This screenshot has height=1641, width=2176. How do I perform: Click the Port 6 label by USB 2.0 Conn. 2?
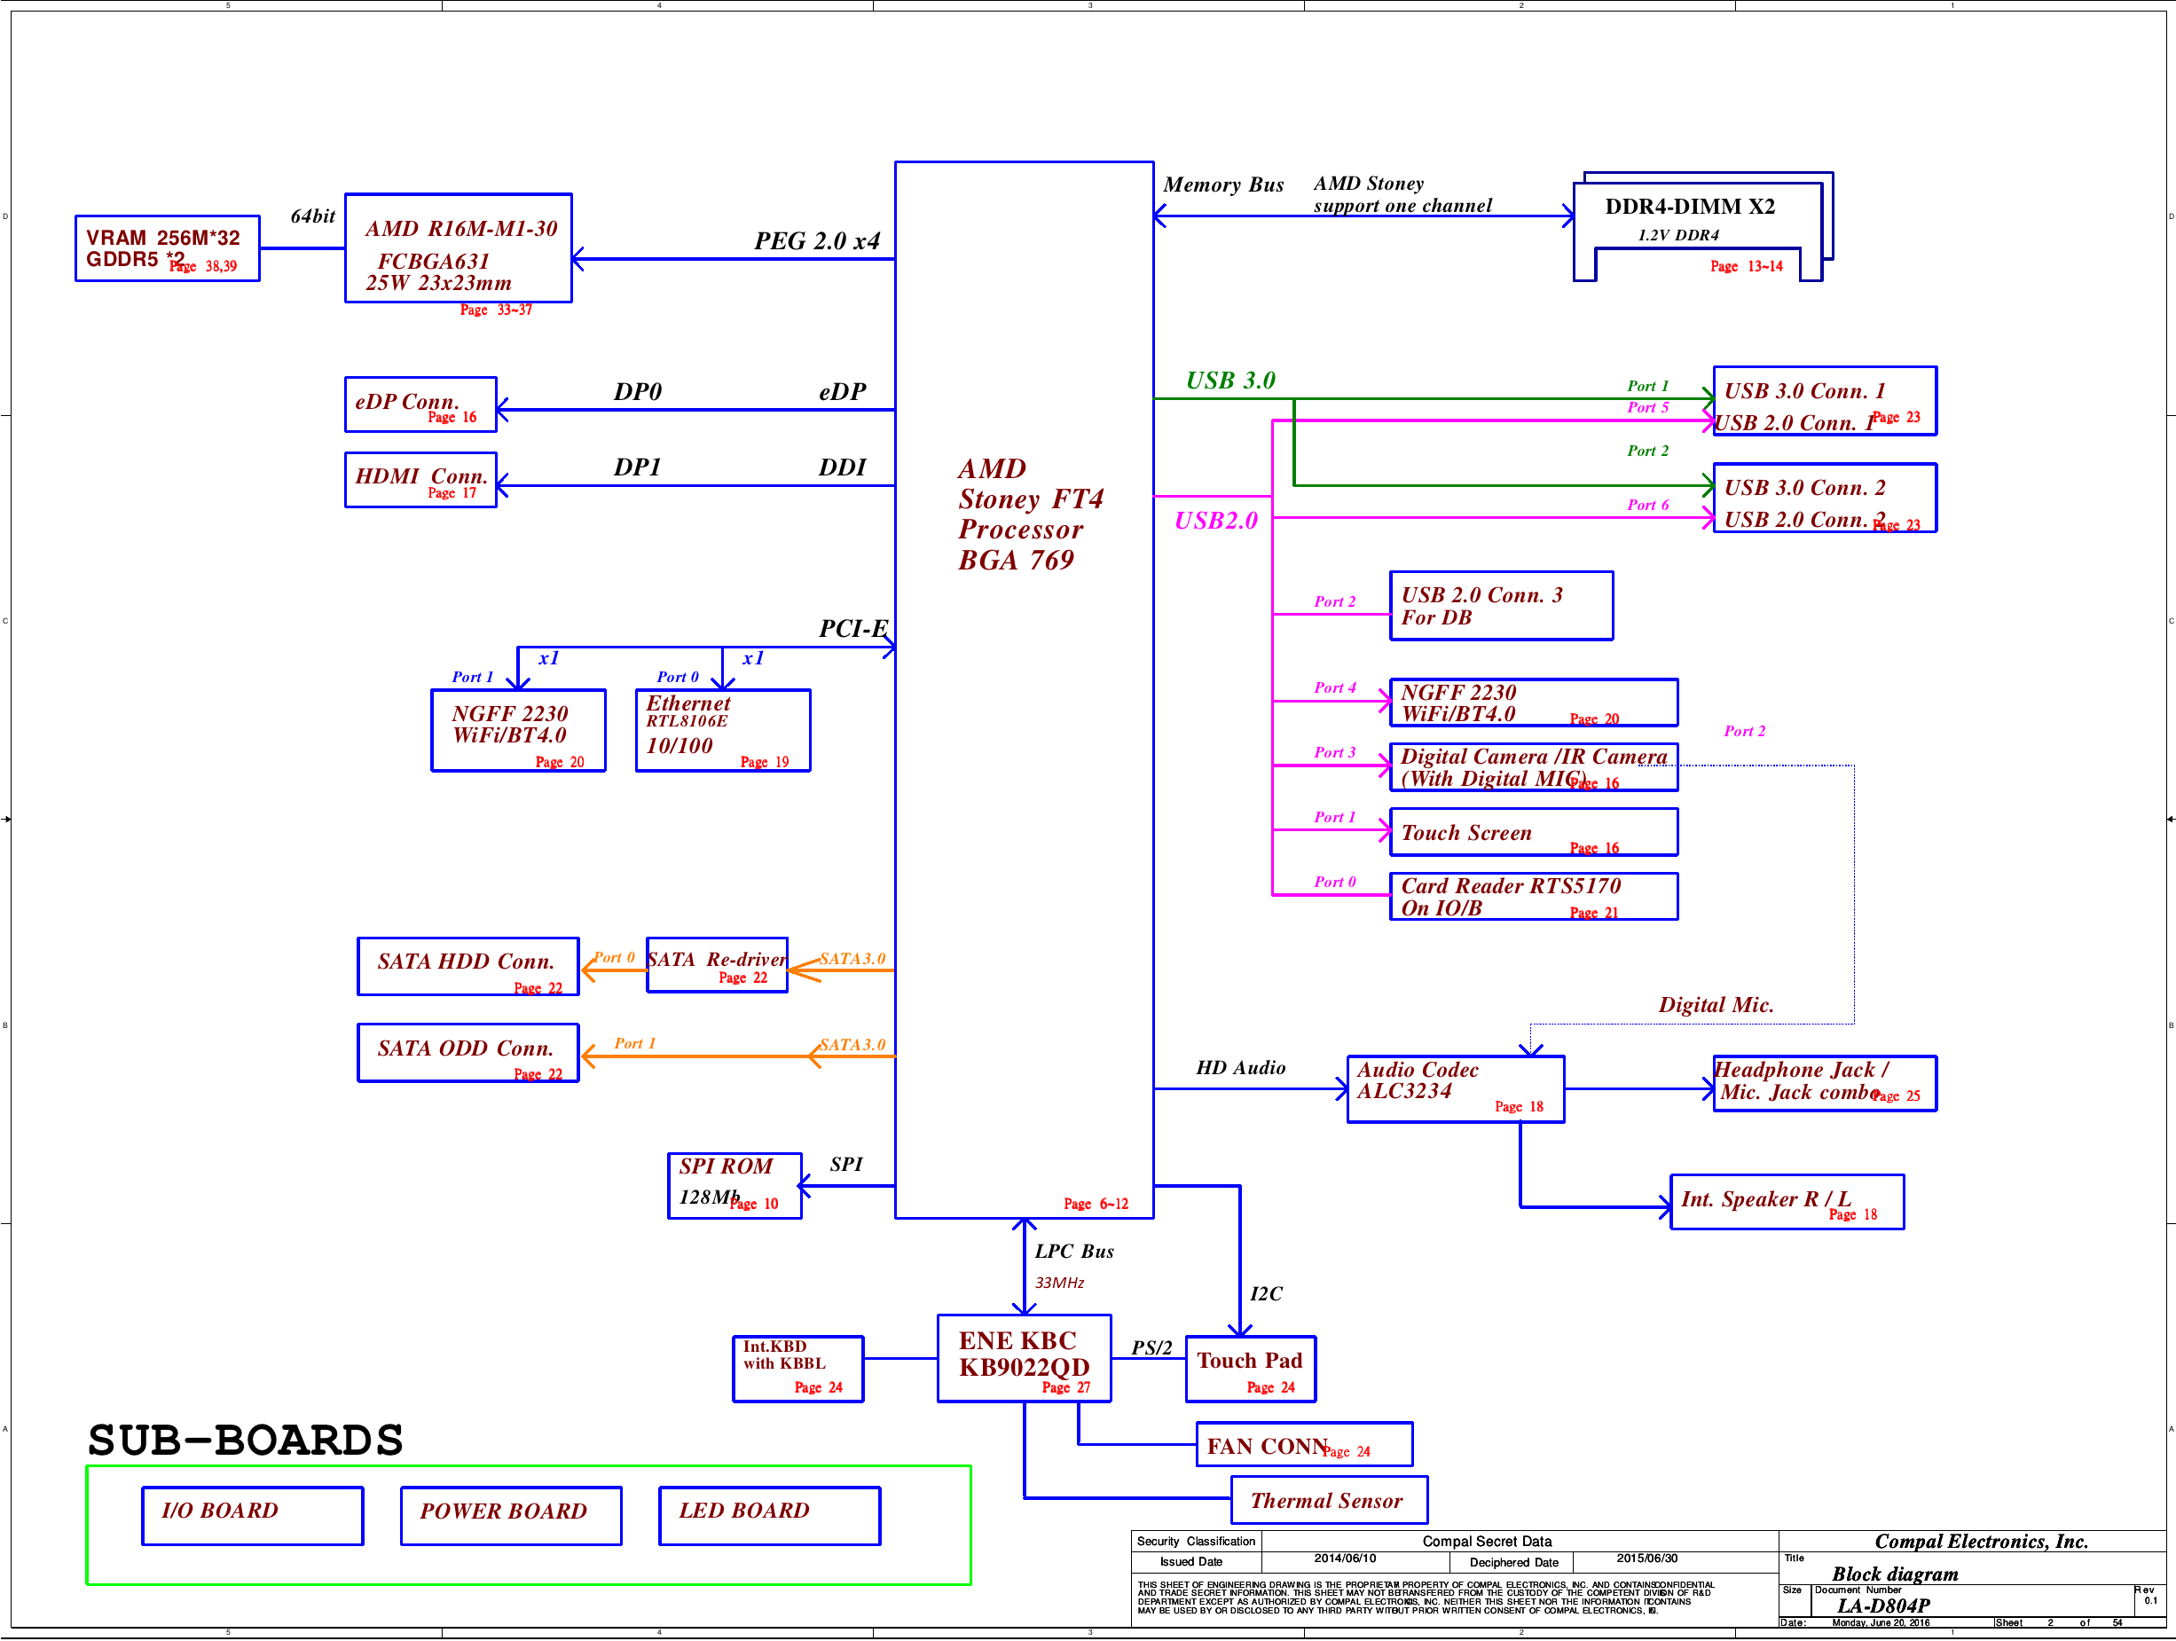tap(1647, 505)
